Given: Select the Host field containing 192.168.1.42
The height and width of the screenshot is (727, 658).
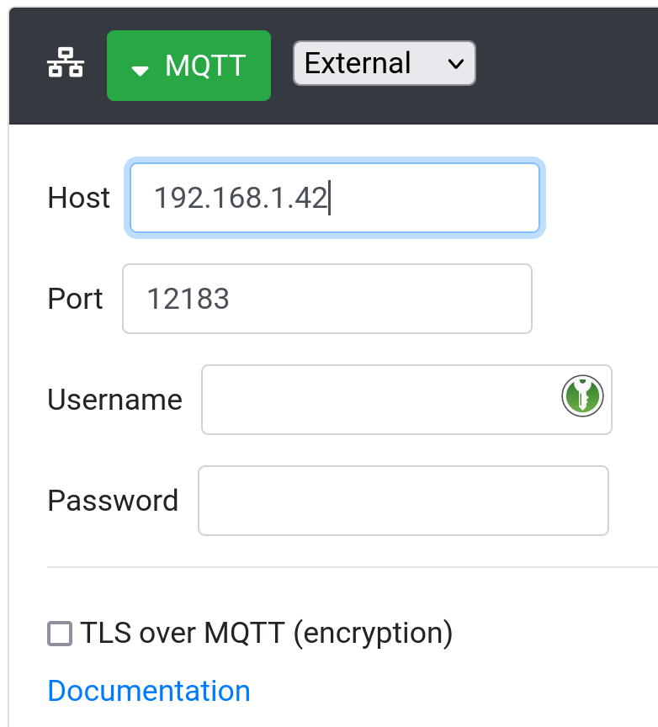Looking at the screenshot, I should pyautogui.click(x=334, y=198).
